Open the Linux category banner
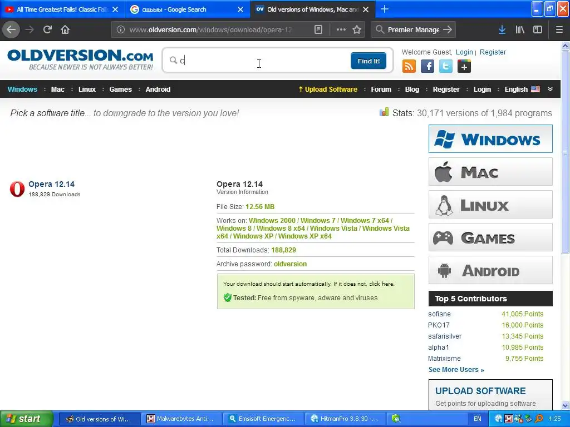 click(490, 205)
